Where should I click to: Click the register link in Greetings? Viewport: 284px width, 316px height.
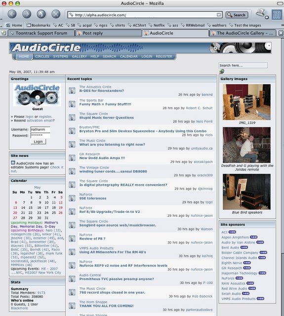pyautogui.click(x=45, y=117)
